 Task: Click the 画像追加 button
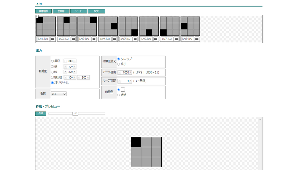[43, 11]
